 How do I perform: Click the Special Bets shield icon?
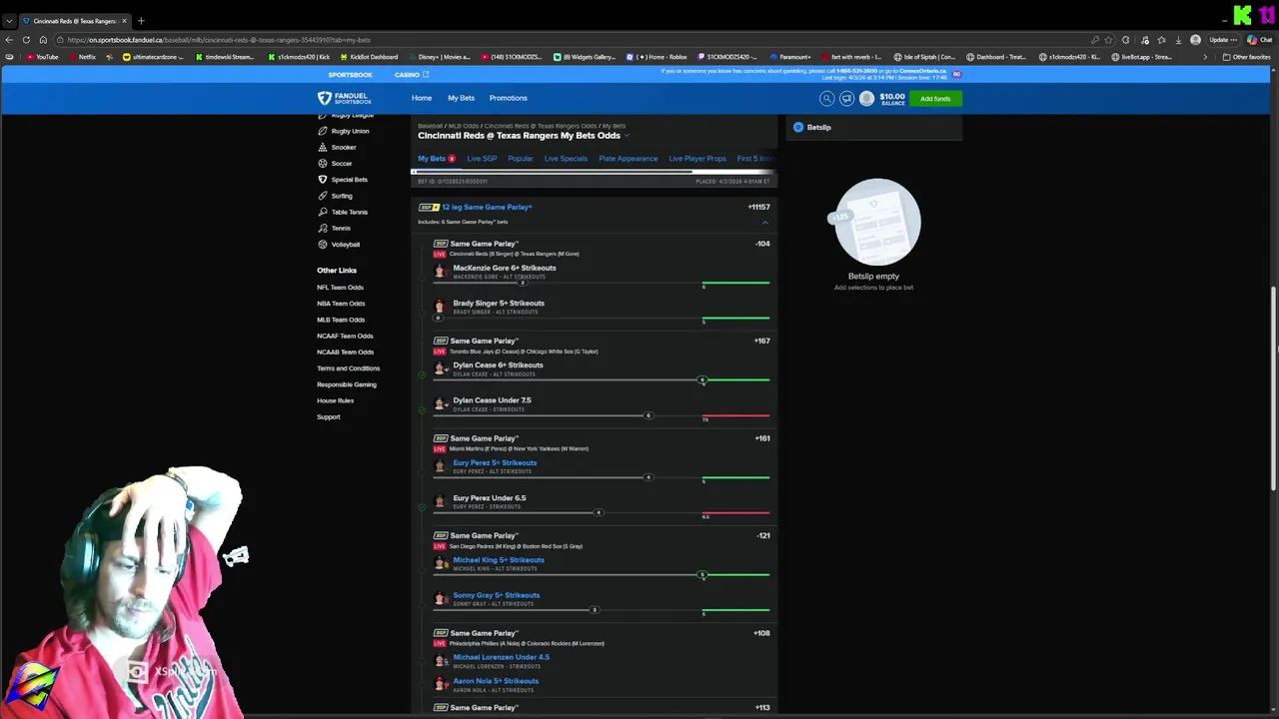[323, 180]
